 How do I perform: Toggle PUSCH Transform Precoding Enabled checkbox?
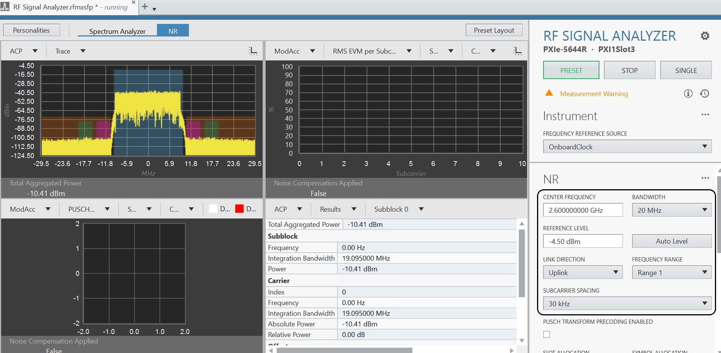[547, 334]
